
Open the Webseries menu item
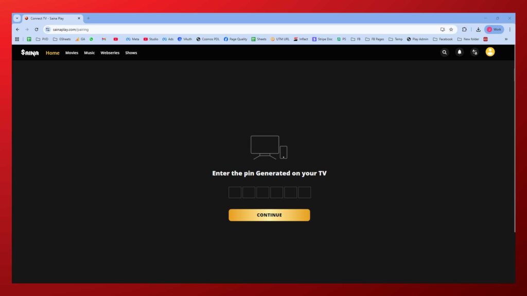coord(110,53)
